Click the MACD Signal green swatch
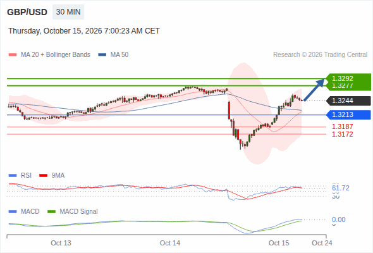The width and height of the screenshot is (373, 253). [51, 212]
